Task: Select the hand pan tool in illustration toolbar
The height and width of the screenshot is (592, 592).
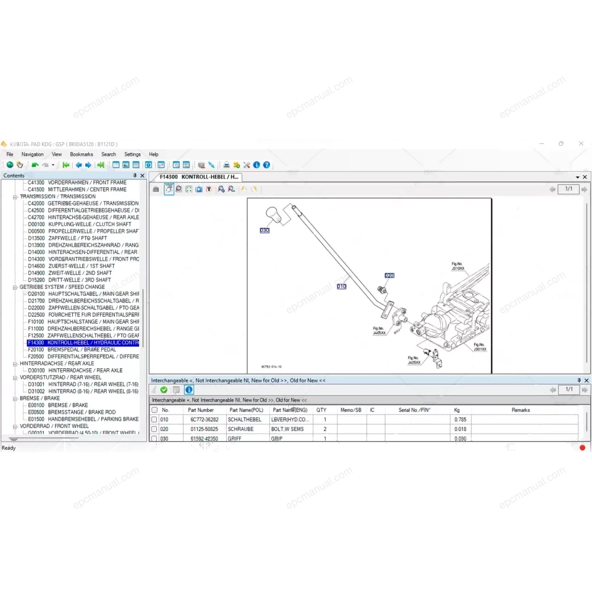Action: pyautogui.click(x=169, y=189)
